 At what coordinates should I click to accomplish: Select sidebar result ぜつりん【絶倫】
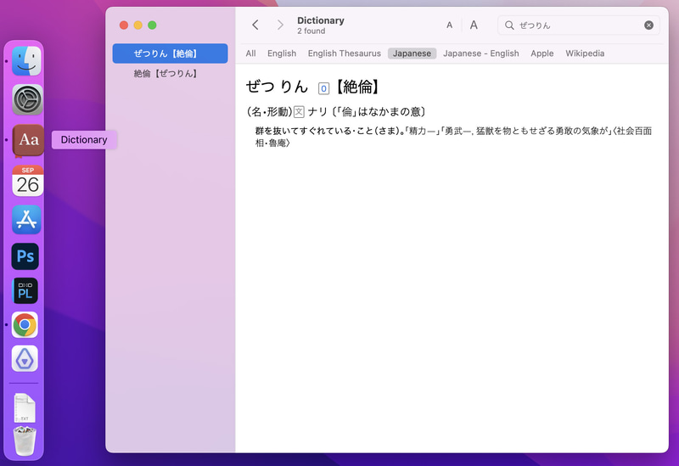pos(171,53)
